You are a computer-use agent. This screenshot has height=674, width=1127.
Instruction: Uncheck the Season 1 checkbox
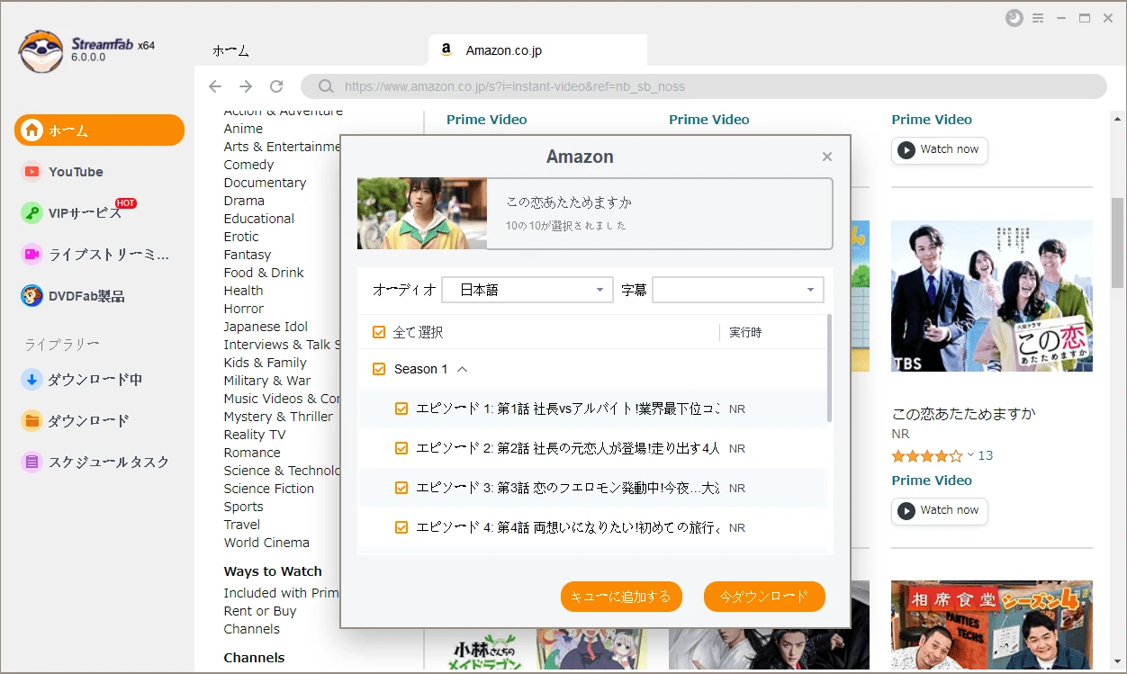tap(379, 368)
